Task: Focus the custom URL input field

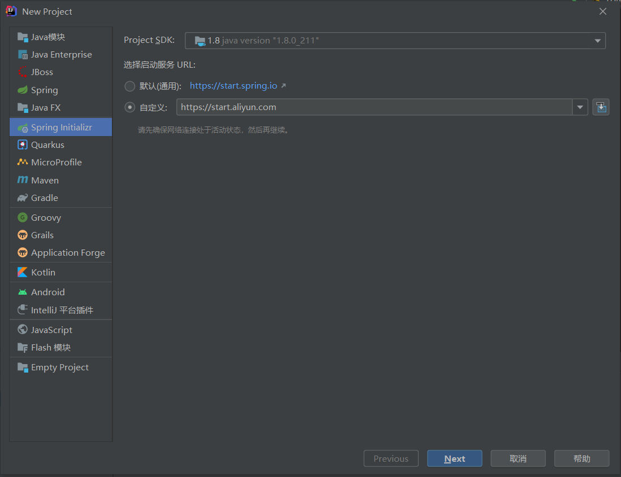Action: 374,107
